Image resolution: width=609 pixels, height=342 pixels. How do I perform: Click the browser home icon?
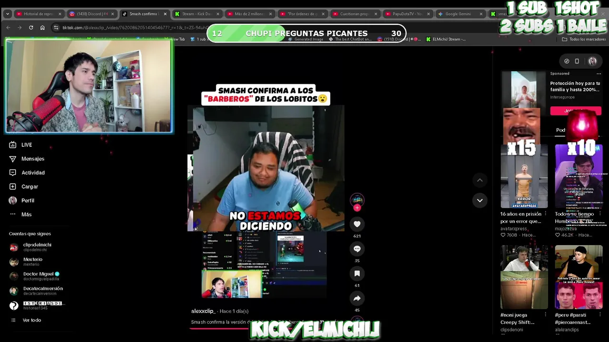(42, 28)
